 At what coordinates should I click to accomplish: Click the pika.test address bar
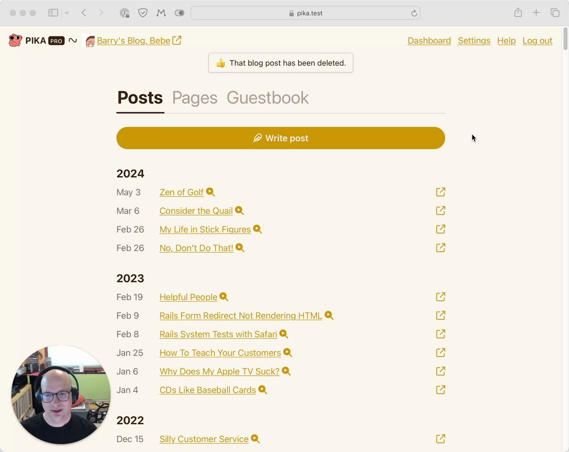[305, 13]
